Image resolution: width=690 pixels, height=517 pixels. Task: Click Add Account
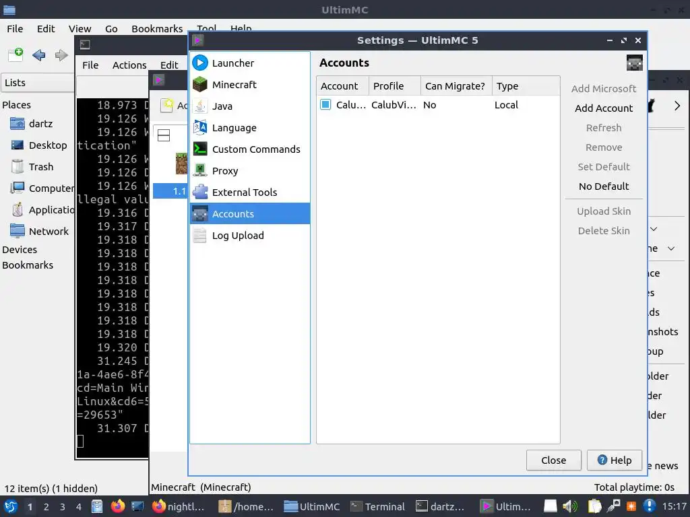tap(604, 108)
